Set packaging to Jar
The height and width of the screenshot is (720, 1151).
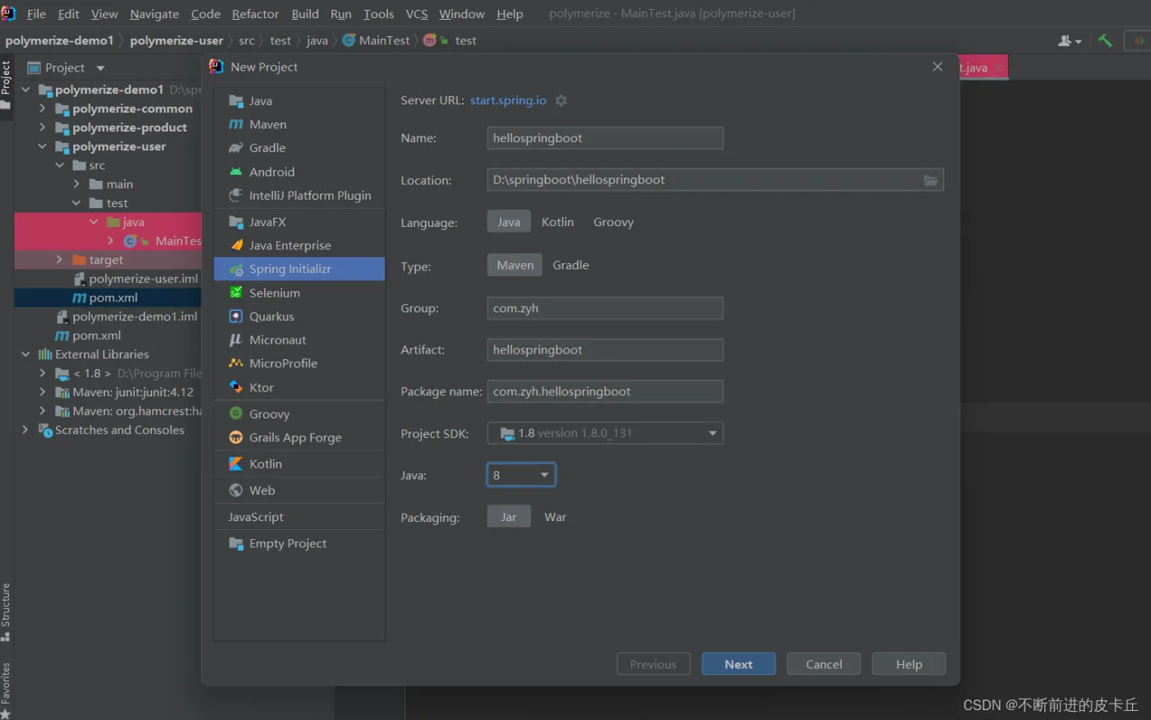coord(509,517)
